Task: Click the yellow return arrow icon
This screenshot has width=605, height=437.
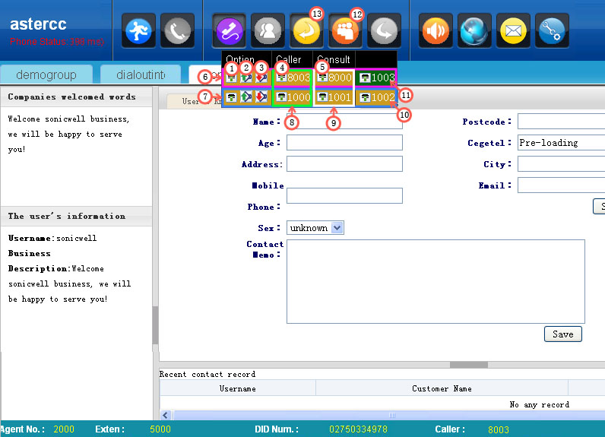Action: tap(306, 31)
